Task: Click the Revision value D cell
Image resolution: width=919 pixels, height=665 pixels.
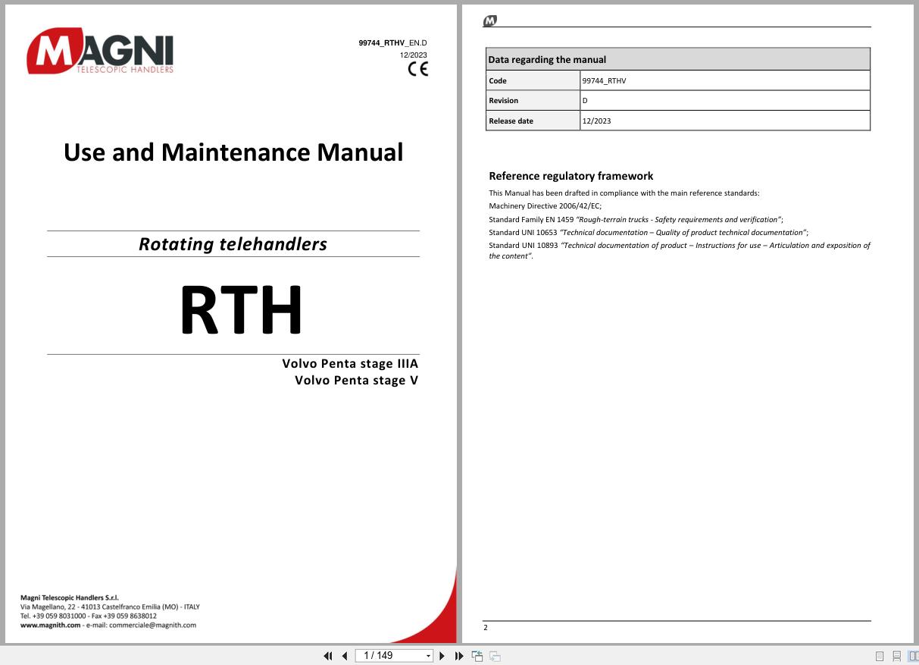Action: click(x=725, y=100)
